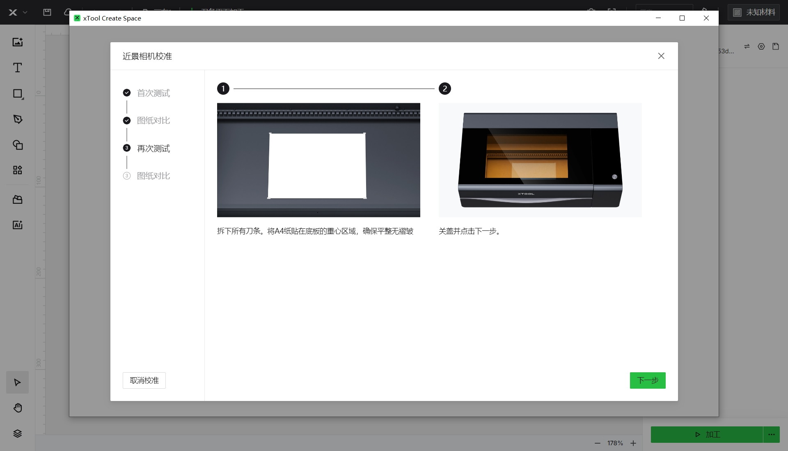Click the green 下一步 next button
Screen dimensions: 788x451
pyautogui.click(x=648, y=380)
